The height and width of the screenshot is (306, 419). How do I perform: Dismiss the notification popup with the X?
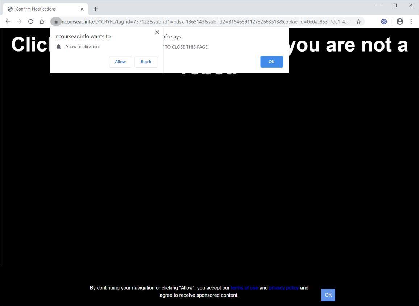pyautogui.click(x=157, y=32)
